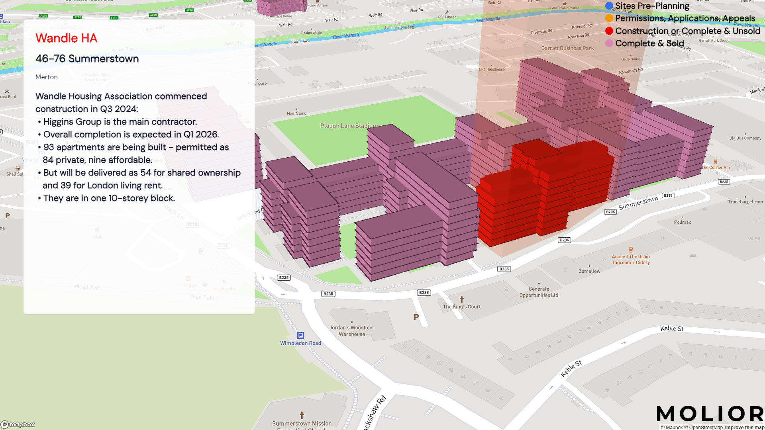Click the Rosemary Rd label
The width and height of the screenshot is (765, 430).
tap(631, 71)
